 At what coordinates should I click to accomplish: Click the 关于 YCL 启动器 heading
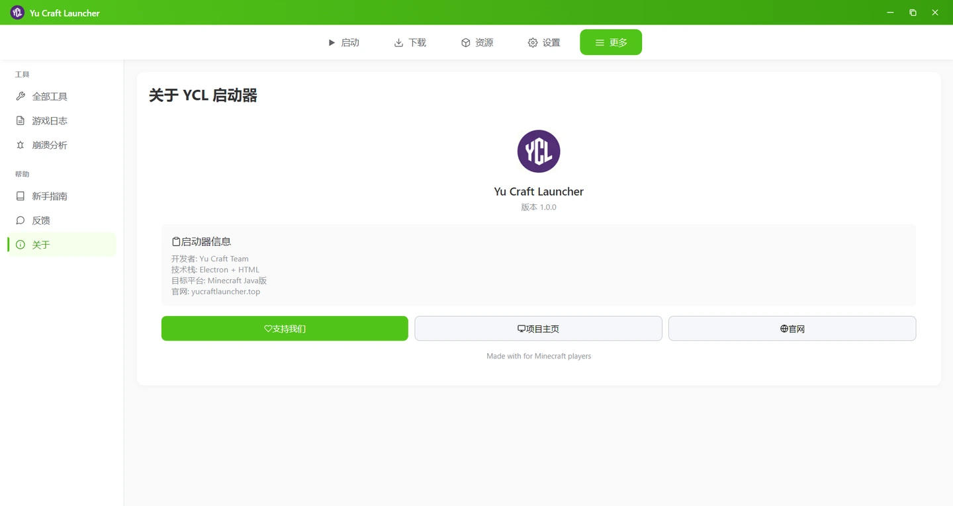point(203,96)
